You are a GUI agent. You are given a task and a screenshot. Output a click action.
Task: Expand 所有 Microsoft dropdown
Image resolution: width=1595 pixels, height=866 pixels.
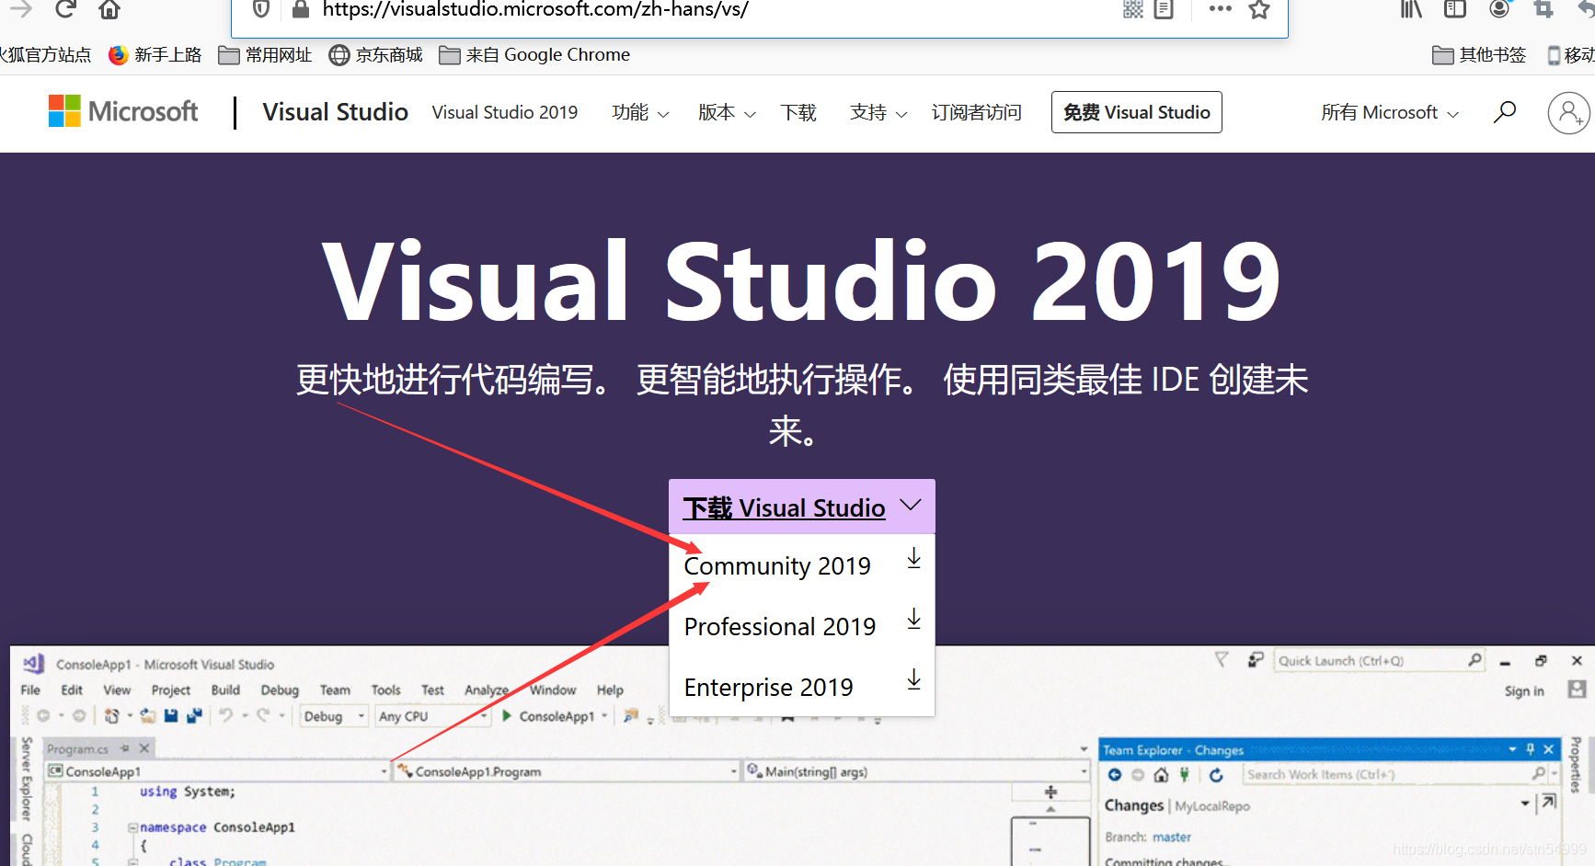tap(1390, 112)
